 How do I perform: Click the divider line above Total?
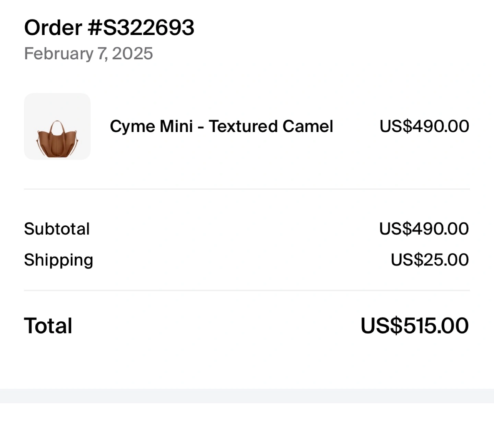point(247,290)
